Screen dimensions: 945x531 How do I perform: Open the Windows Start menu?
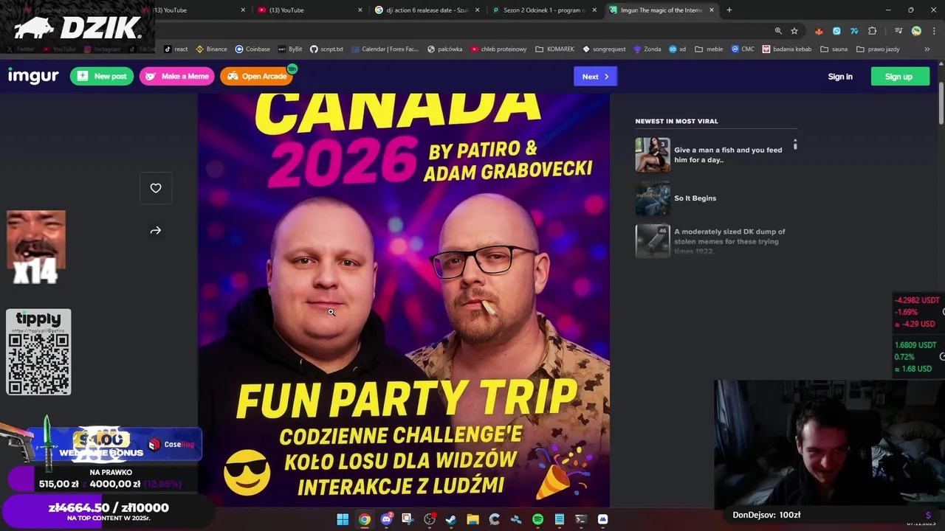click(343, 519)
